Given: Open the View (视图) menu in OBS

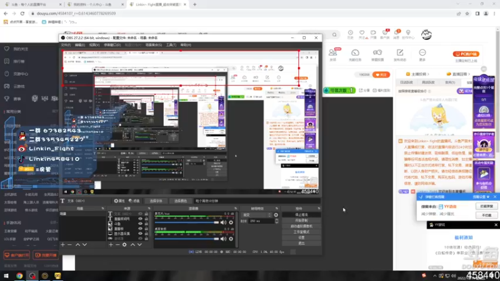Looking at the screenshot, I should coord(94,45).
